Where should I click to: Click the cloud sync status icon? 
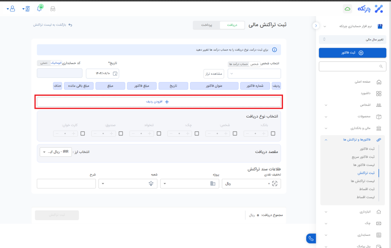(x=347, y=8)
